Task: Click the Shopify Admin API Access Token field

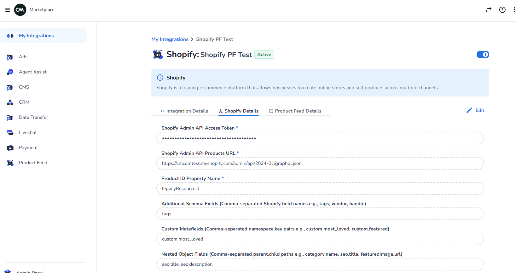Action: (320, 138)
